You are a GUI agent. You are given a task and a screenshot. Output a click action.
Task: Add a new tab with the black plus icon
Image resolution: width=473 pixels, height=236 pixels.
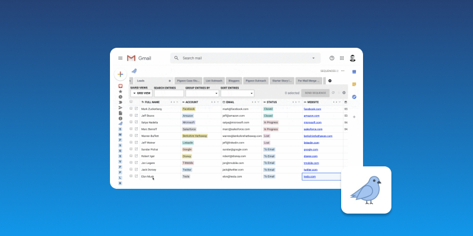(x=330, y=81)
